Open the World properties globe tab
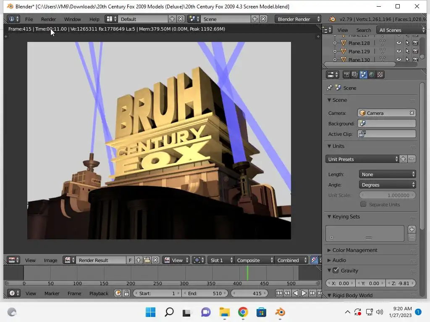 click(372, 75)
